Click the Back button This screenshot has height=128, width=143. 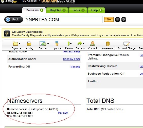pos(14,19)
